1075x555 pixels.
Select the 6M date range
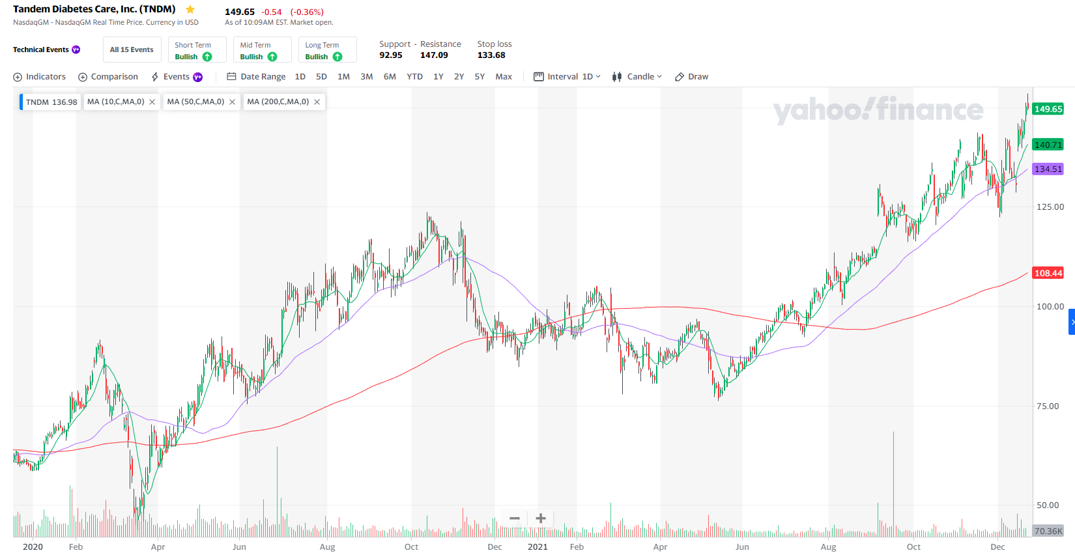point(390,77)
